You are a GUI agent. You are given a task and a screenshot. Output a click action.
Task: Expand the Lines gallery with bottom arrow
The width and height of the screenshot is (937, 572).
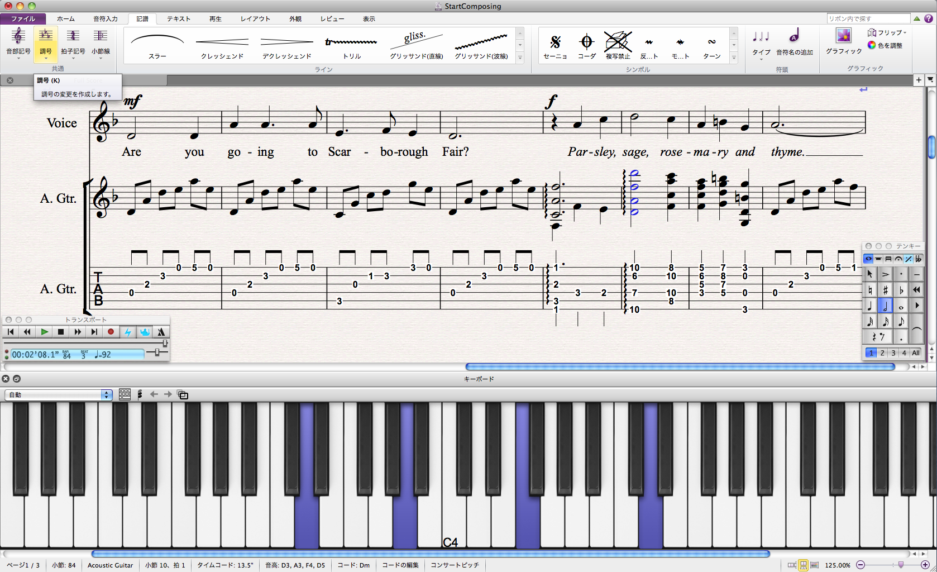coord(520,58)
